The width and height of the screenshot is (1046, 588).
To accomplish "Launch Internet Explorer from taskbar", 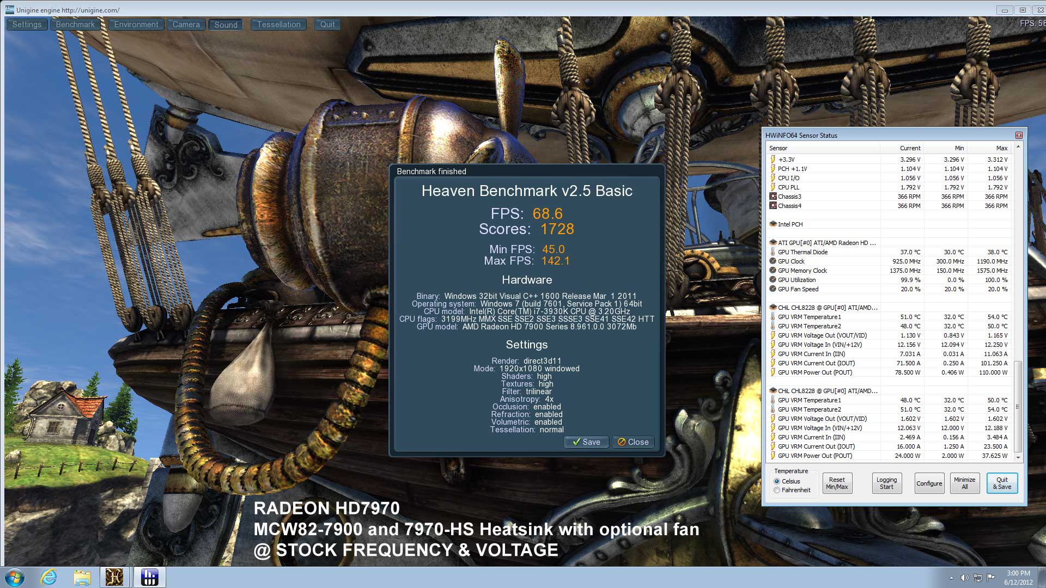I will coord(49,577).
